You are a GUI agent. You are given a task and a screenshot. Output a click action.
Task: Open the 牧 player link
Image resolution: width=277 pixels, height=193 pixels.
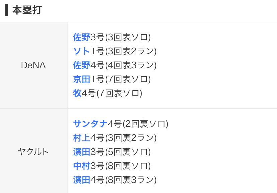point(77,93)
